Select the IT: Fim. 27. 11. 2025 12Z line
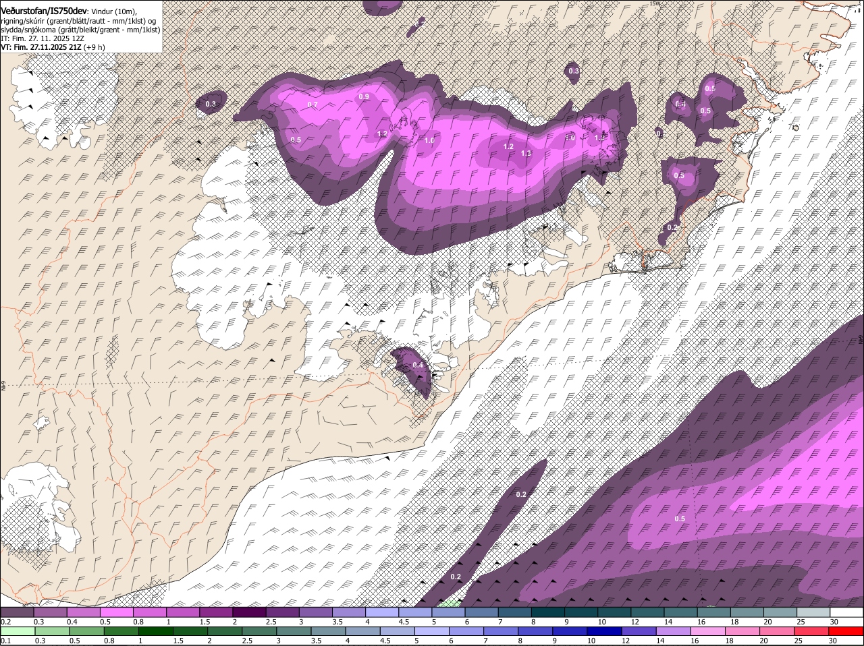Image resolution: width=864 pixels, height=646 pixels. pyautogui.click(x=43, y=38)
